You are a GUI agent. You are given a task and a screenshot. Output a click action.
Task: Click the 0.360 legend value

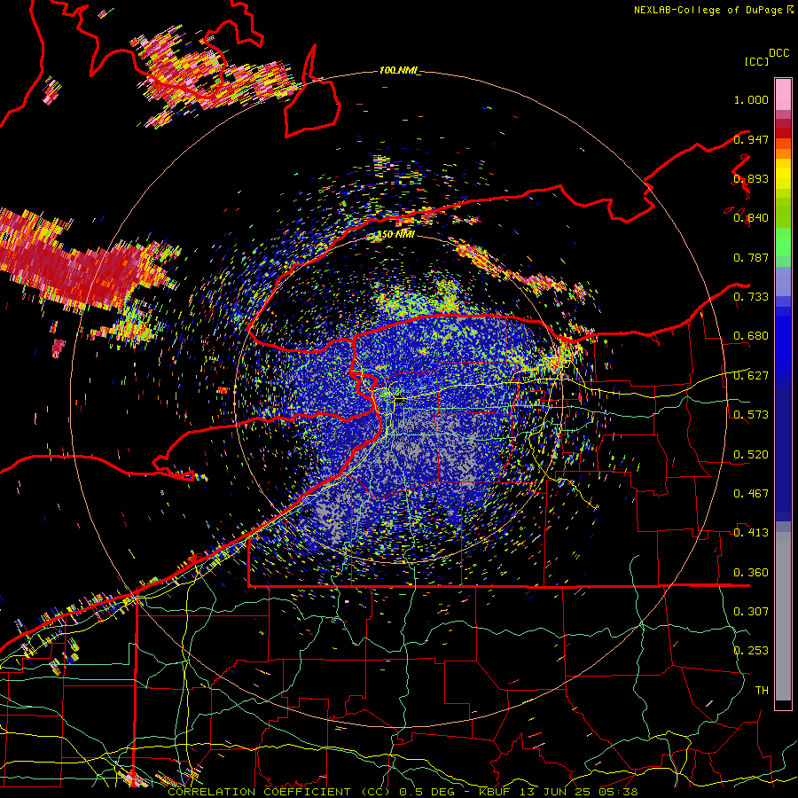(751, 573)
